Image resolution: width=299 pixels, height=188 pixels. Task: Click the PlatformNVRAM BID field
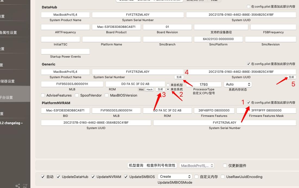click(x=65, y=110)
